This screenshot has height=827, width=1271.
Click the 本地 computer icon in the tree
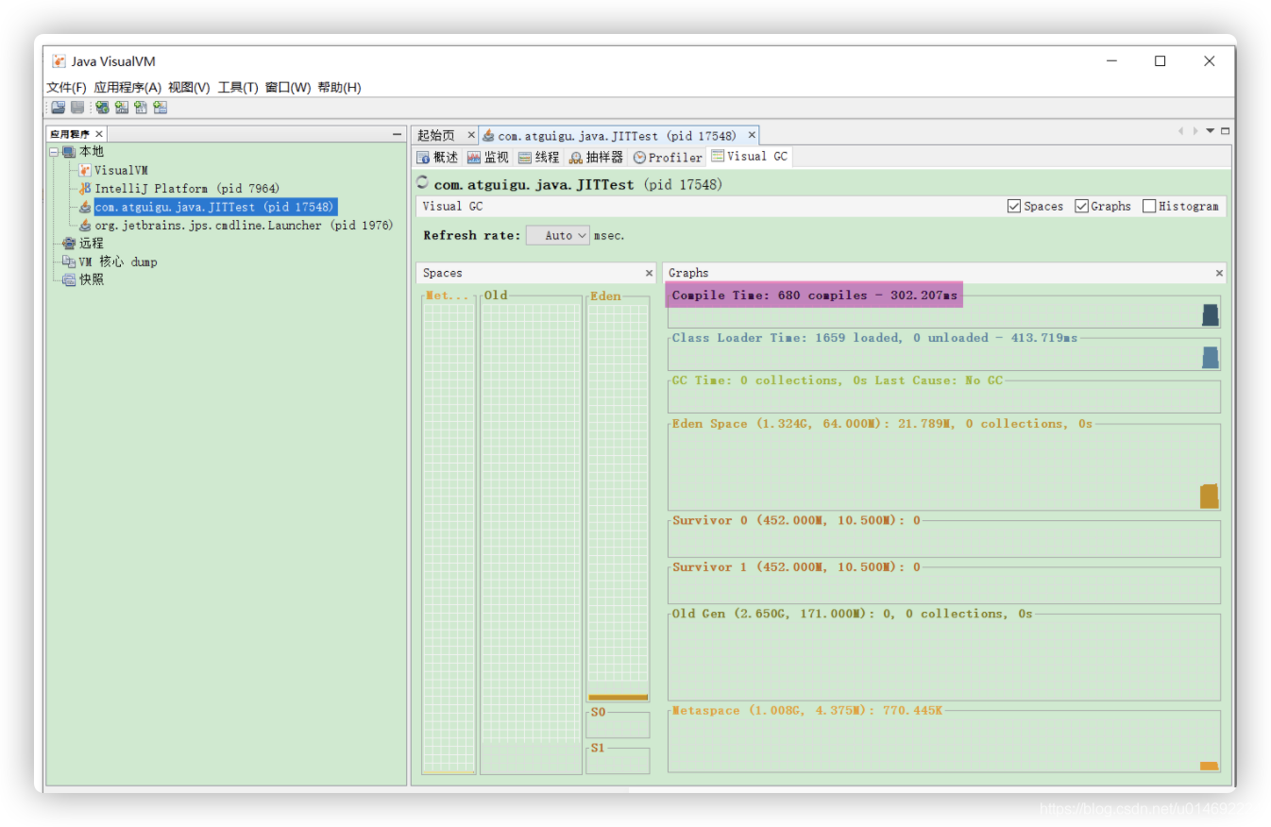coord(69,152)
